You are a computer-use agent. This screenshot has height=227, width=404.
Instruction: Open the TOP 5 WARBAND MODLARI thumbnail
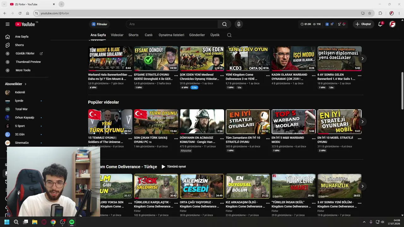click(294, 122)
